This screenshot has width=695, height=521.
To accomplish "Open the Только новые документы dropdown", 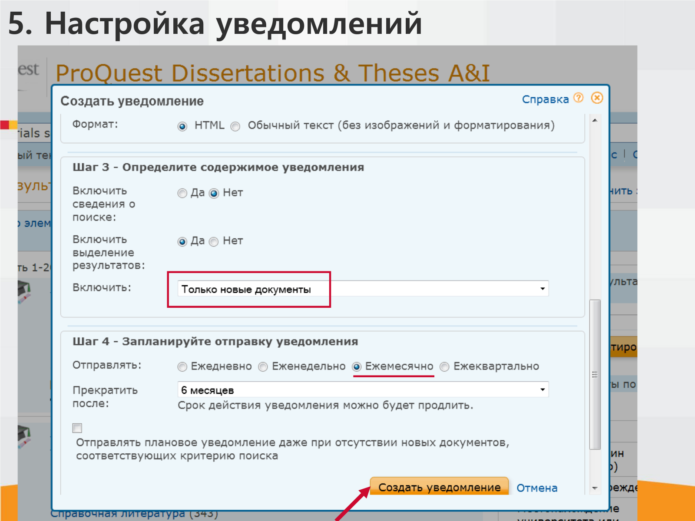I will 363,289.
